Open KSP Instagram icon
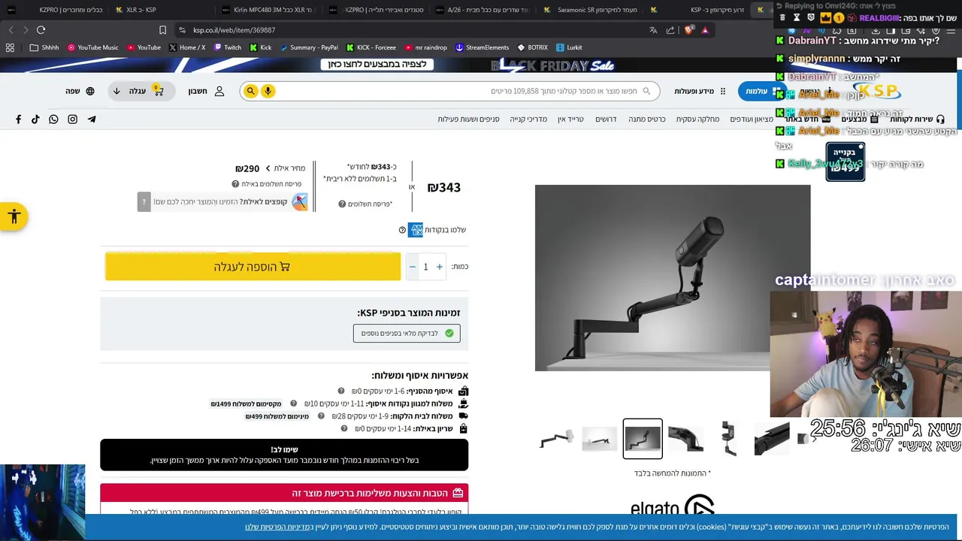The image size is (962, 541). pyautogui.click(x=73, y=119)
